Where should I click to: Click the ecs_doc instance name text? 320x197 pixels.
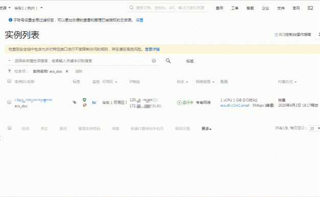(x=21, y=106)
